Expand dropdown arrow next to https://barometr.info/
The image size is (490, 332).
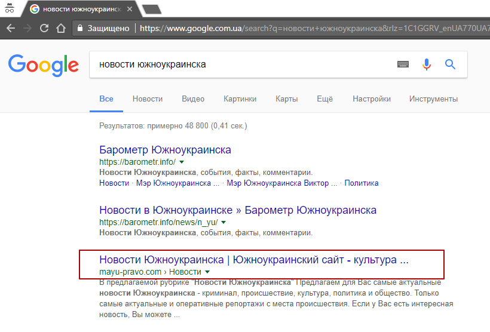(182, 162)
